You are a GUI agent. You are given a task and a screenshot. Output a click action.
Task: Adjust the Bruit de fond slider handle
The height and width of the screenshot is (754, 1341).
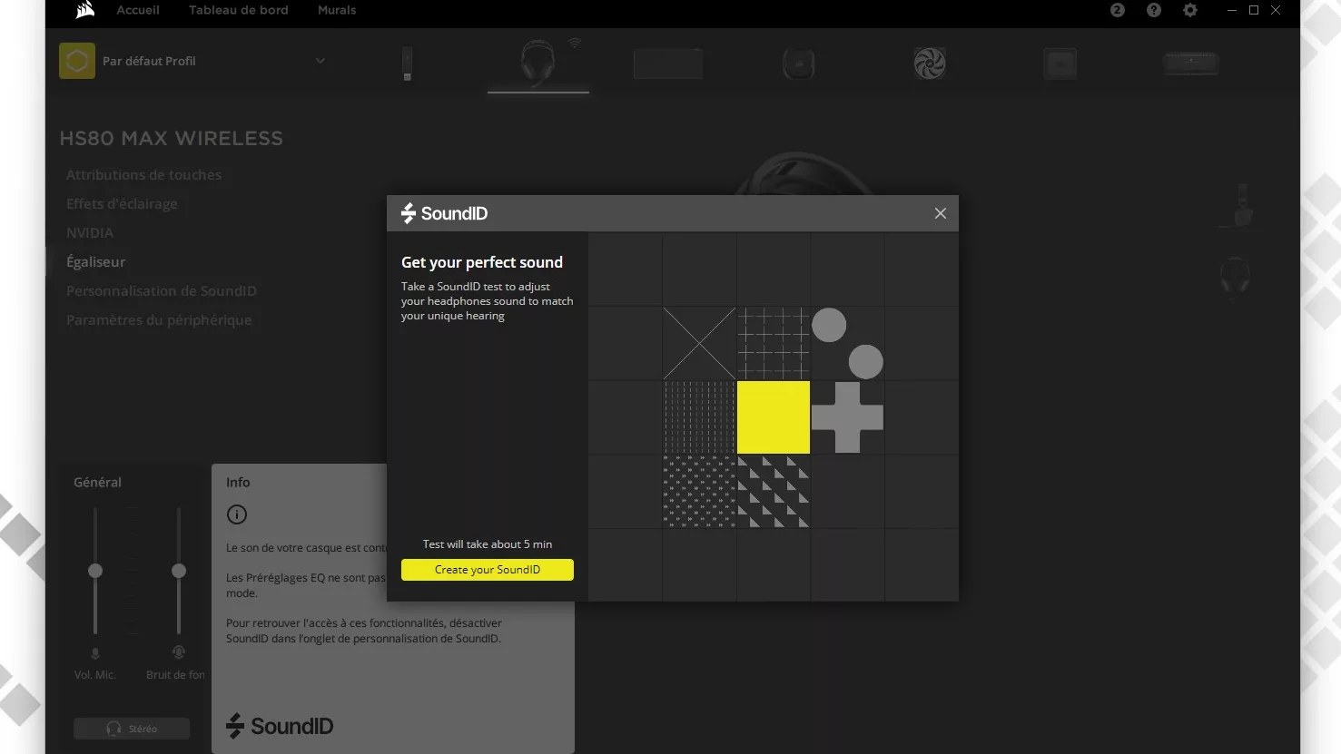pos(179,571)
